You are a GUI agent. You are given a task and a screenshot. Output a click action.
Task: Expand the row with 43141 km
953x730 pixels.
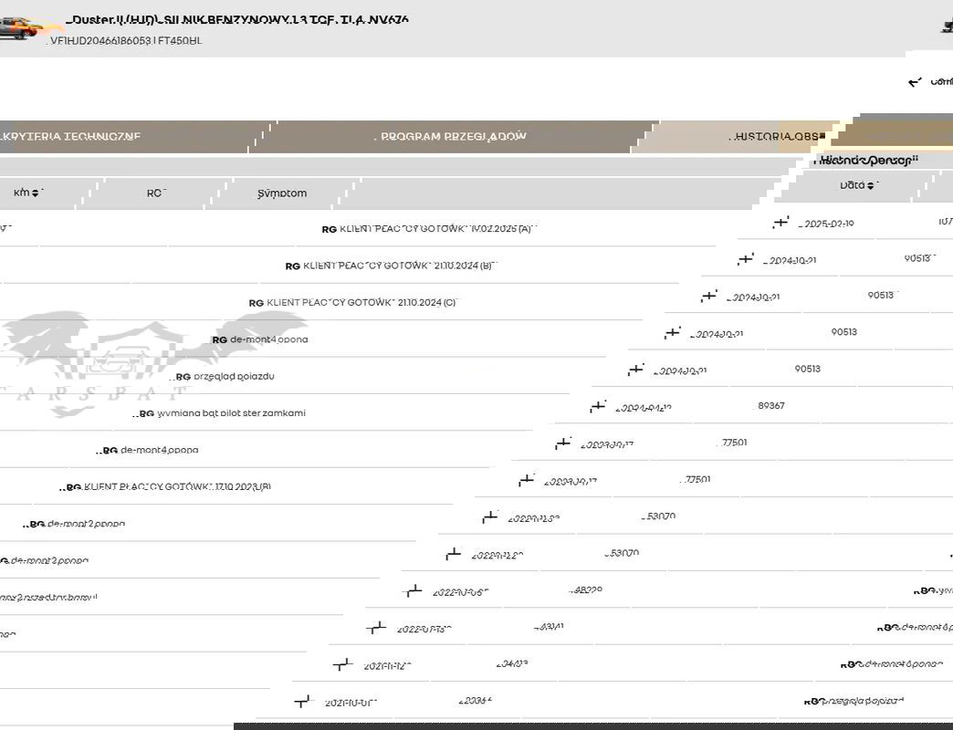pos(375,628)
